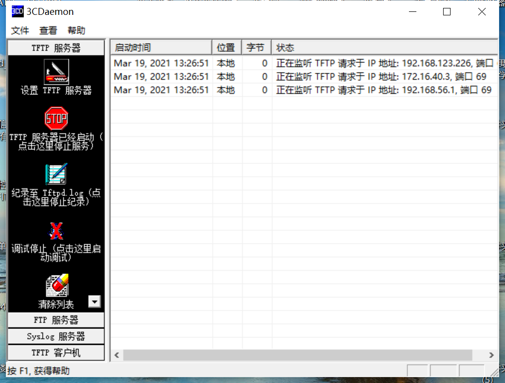Click the sidebar scroll-down arrow button
This screenshot has width=505, height=383.
95,302
